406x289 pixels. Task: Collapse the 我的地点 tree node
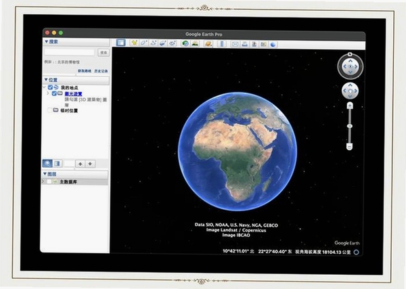(x=45, y=87)
